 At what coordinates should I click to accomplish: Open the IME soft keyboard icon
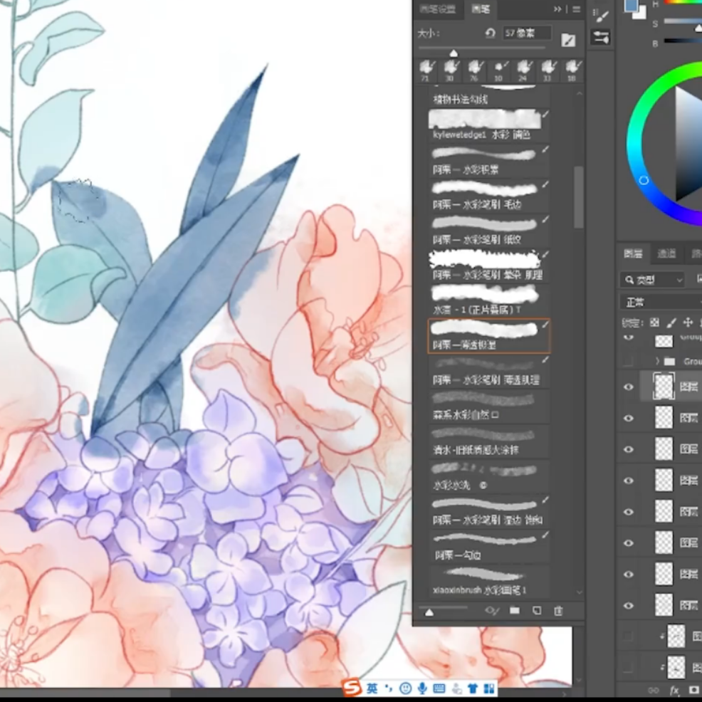[x=439, y=688]
